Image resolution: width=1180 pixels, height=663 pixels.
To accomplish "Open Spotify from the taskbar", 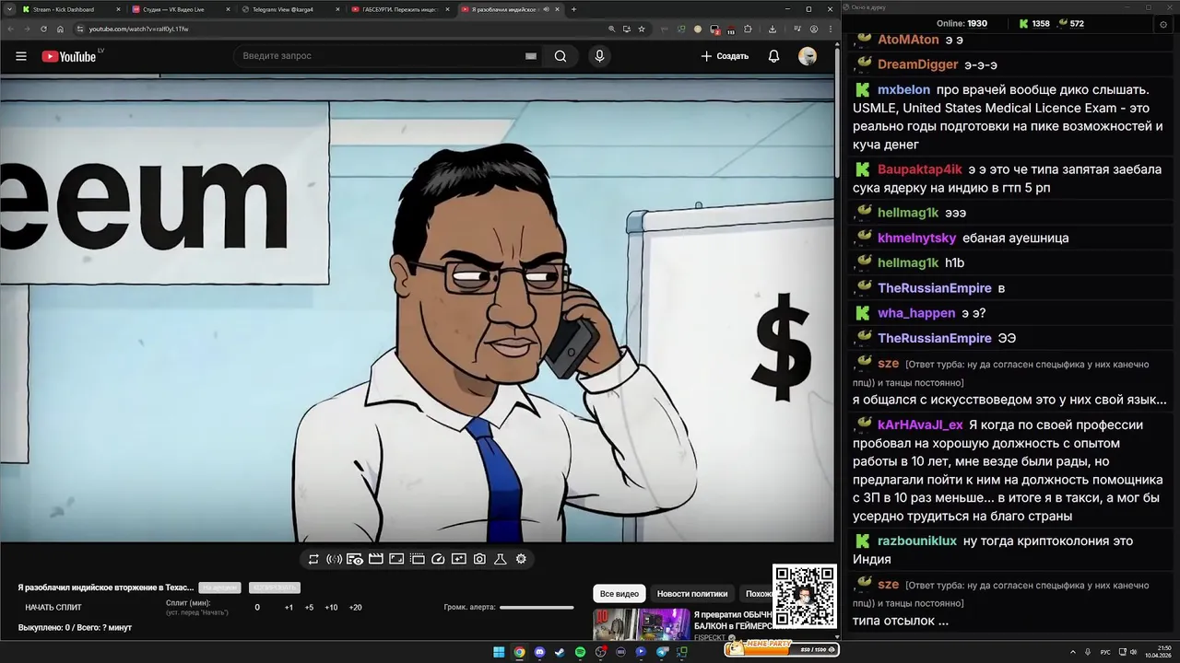I will coord(580,652).
